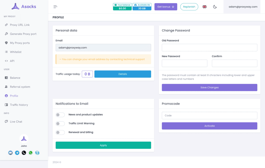The width and height of the screenshot is (265, 168).
Task: Toggle Renewal and billing notifications
Action: click(60, 132)
